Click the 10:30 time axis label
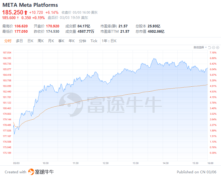The height and width of the screenshot is (178, 221). (45, 163)
